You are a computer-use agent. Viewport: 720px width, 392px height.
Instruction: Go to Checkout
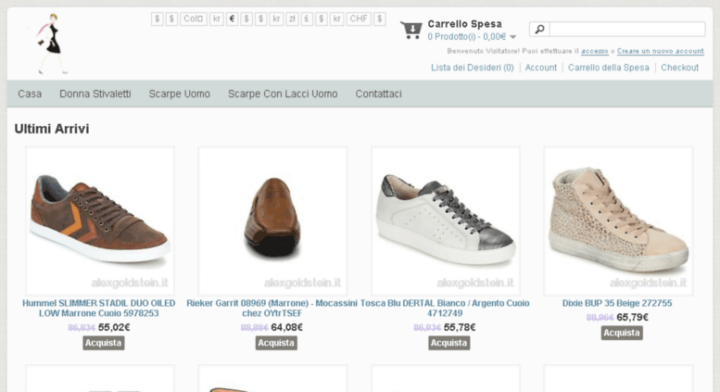(679, 68)
